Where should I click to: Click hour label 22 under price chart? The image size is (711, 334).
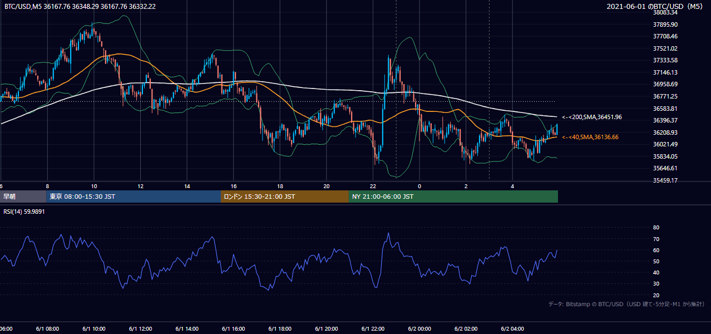click(x=373, y=186)
